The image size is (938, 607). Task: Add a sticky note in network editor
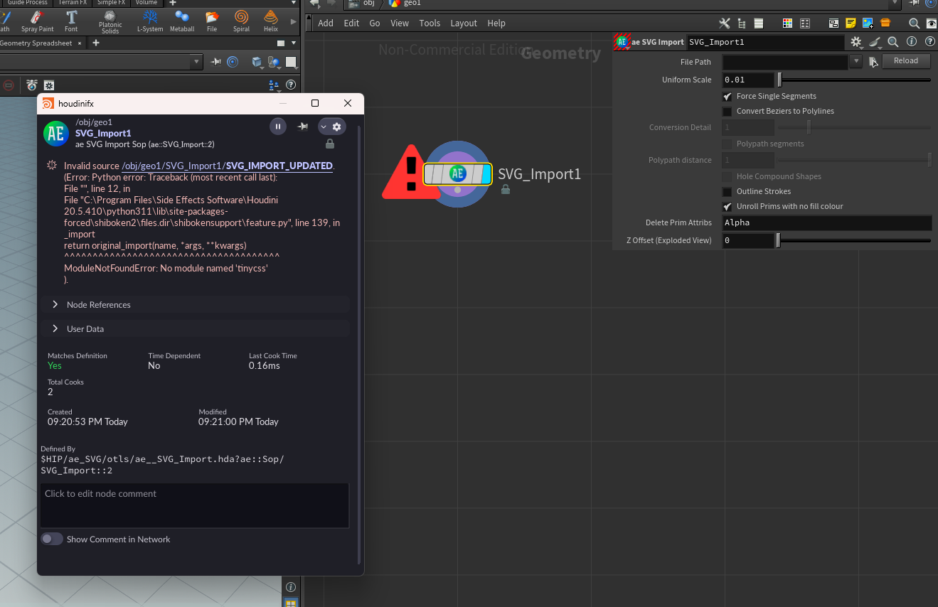coord(851,23)
